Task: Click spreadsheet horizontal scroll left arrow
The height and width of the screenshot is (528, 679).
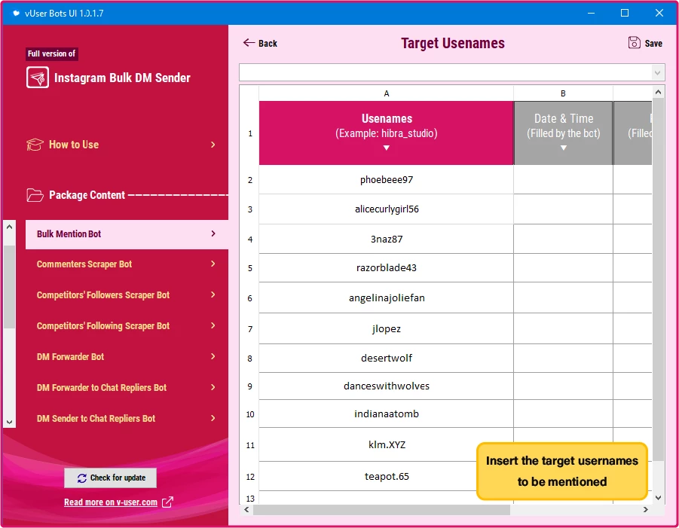Action: [246, 510]
